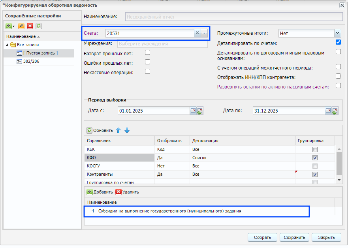Toggle Группировка checkbox for КБК row
The image size is (348, 248).
[x=315, y=150]
